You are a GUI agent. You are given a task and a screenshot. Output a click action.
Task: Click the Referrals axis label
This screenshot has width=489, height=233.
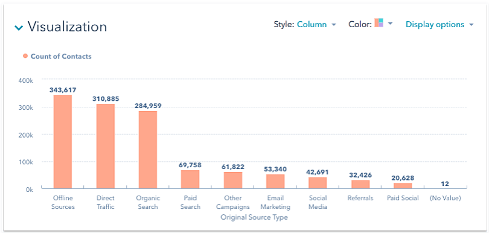pos(360,198)
